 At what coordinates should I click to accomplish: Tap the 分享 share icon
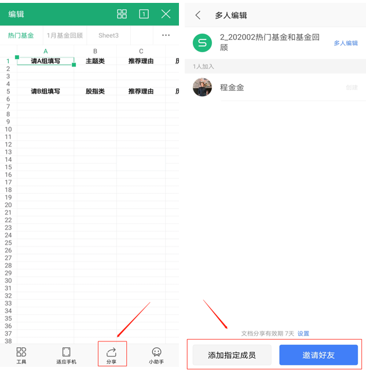111,355
